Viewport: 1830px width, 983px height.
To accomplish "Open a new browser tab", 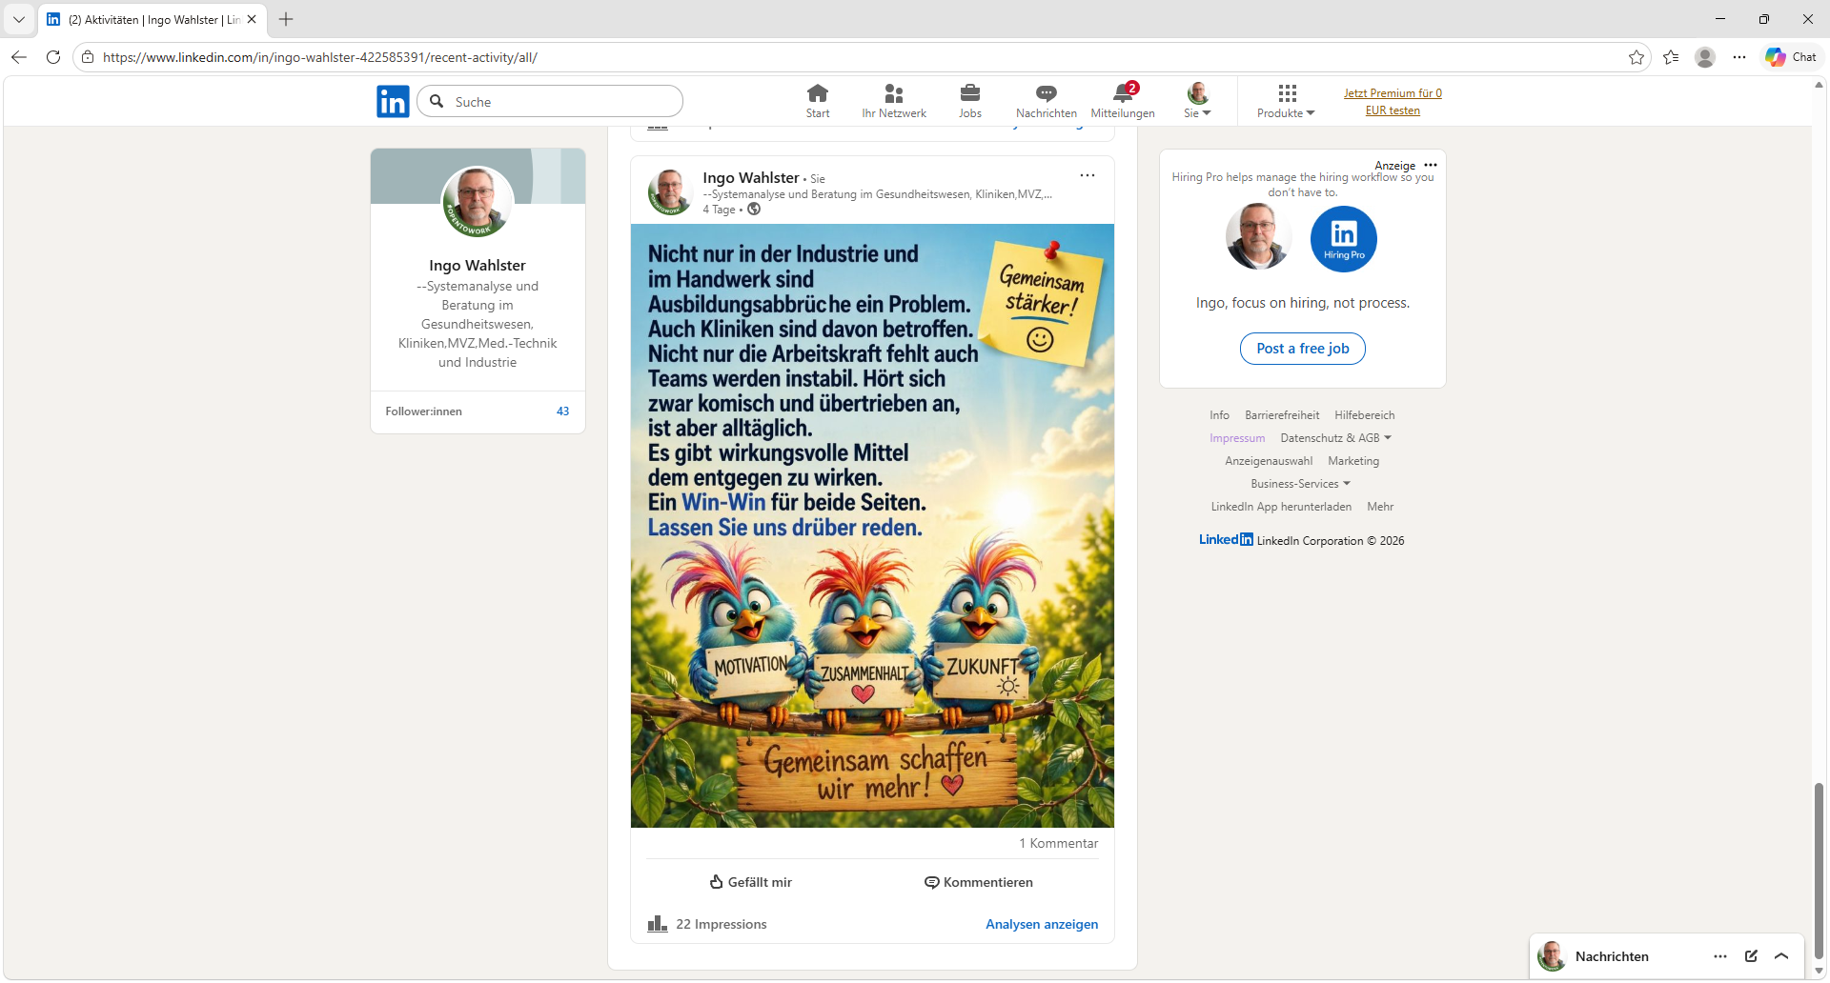I will (286, 19).
